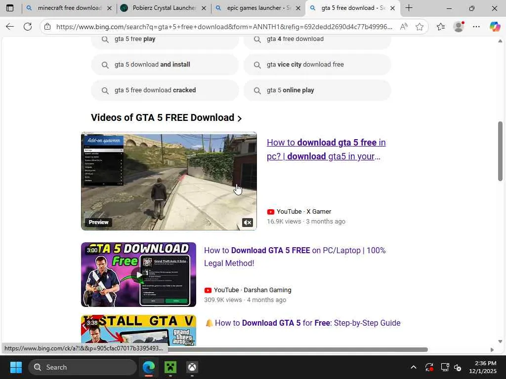
Task: Close the gta 5 free download tab
Action: [392, 8]
